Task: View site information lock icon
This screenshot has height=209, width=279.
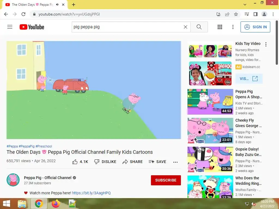Action: point(34,14)
